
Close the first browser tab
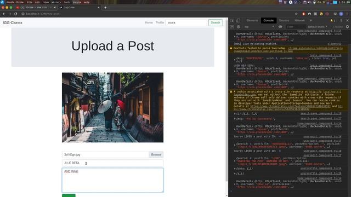55,7
